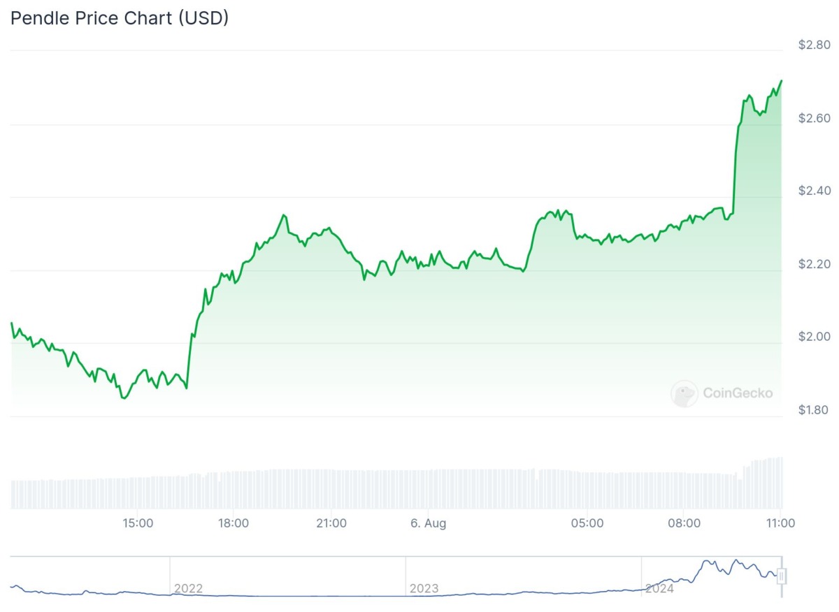Click the 05:00 time axis label
839x612 pixels.
587,523
